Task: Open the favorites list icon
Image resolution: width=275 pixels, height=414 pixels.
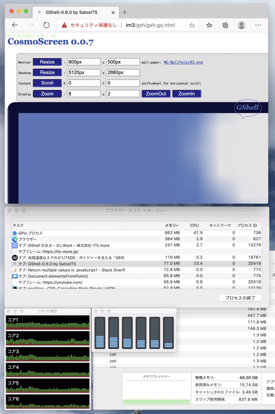Action: pos(209,25)
